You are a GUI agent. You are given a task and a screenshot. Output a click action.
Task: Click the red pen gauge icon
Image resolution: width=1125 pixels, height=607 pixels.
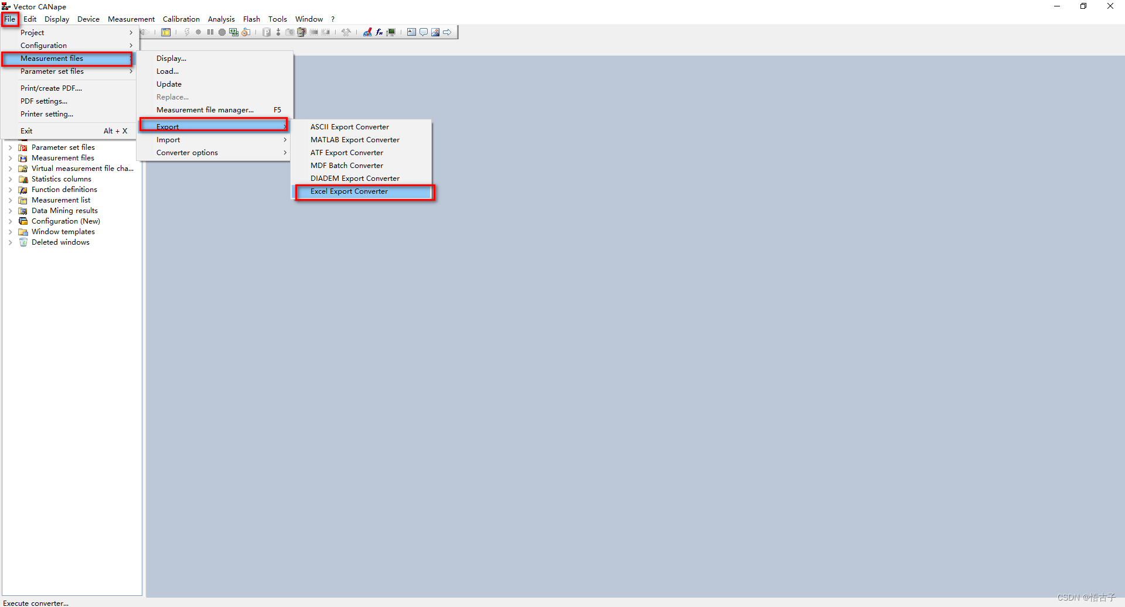pyautogui.click(x=367, y=32)
